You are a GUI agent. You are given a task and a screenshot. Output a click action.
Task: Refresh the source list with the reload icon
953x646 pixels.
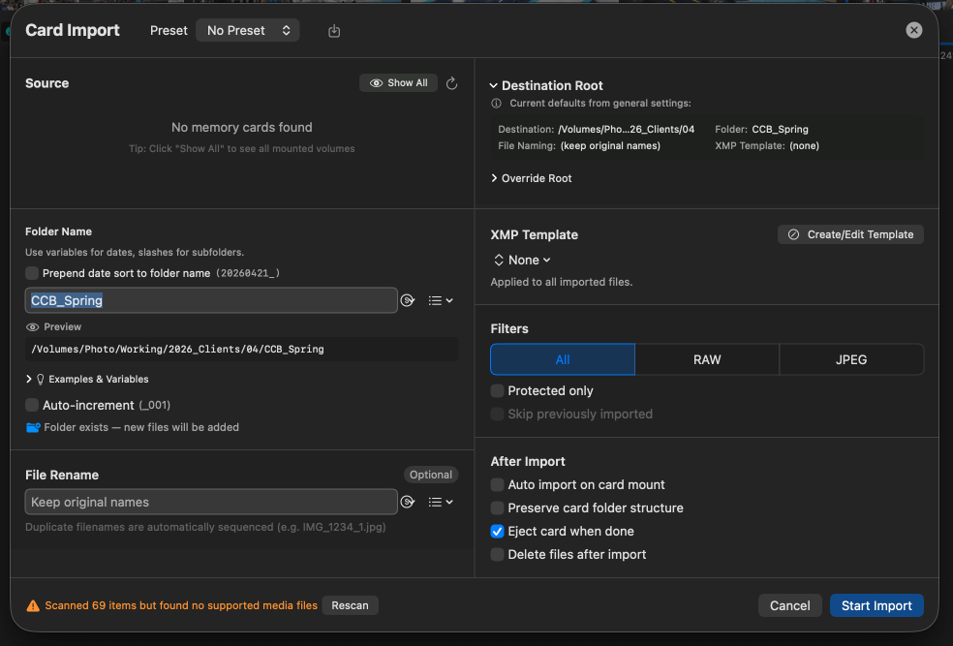coord(451,83)
